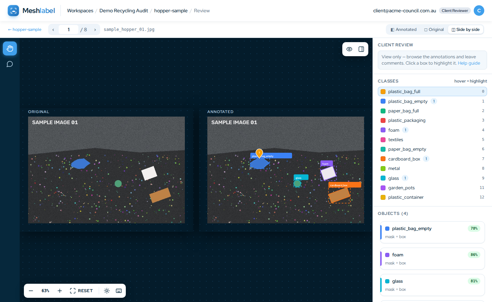Open hopper-sample in the top breadcrumb

170,11
